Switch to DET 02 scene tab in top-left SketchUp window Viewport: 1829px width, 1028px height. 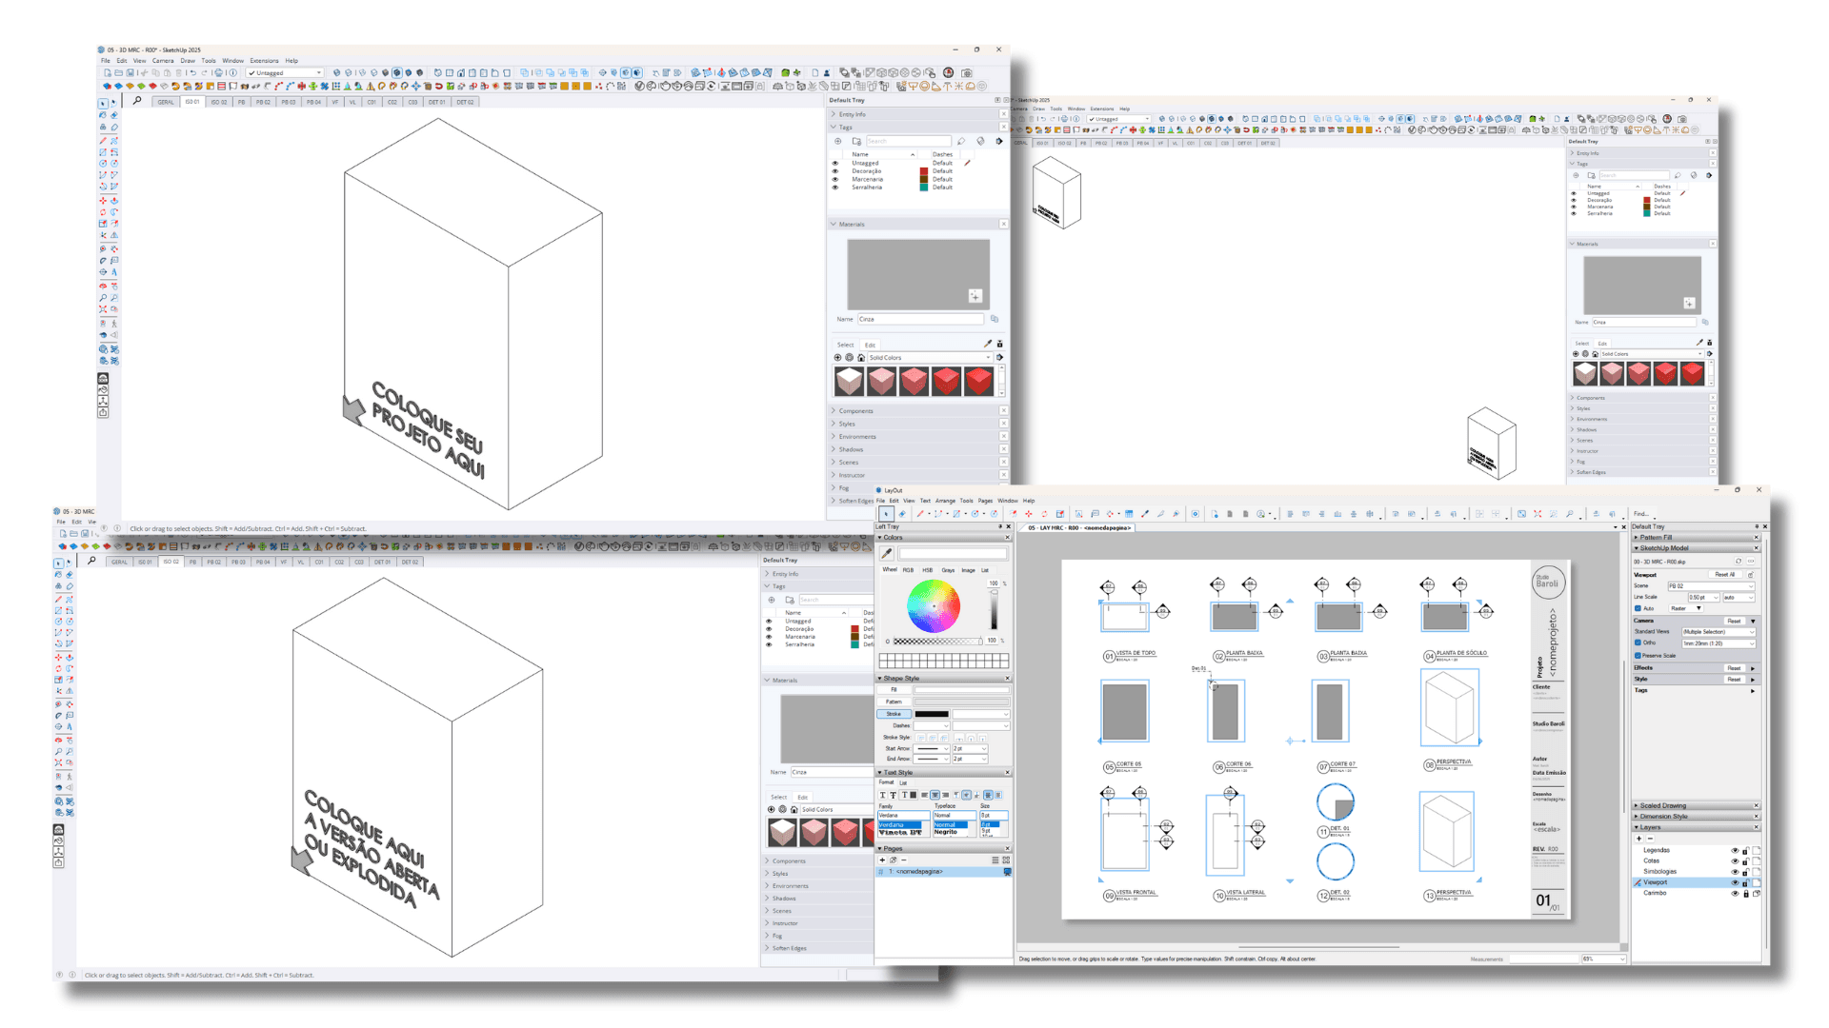465,102
